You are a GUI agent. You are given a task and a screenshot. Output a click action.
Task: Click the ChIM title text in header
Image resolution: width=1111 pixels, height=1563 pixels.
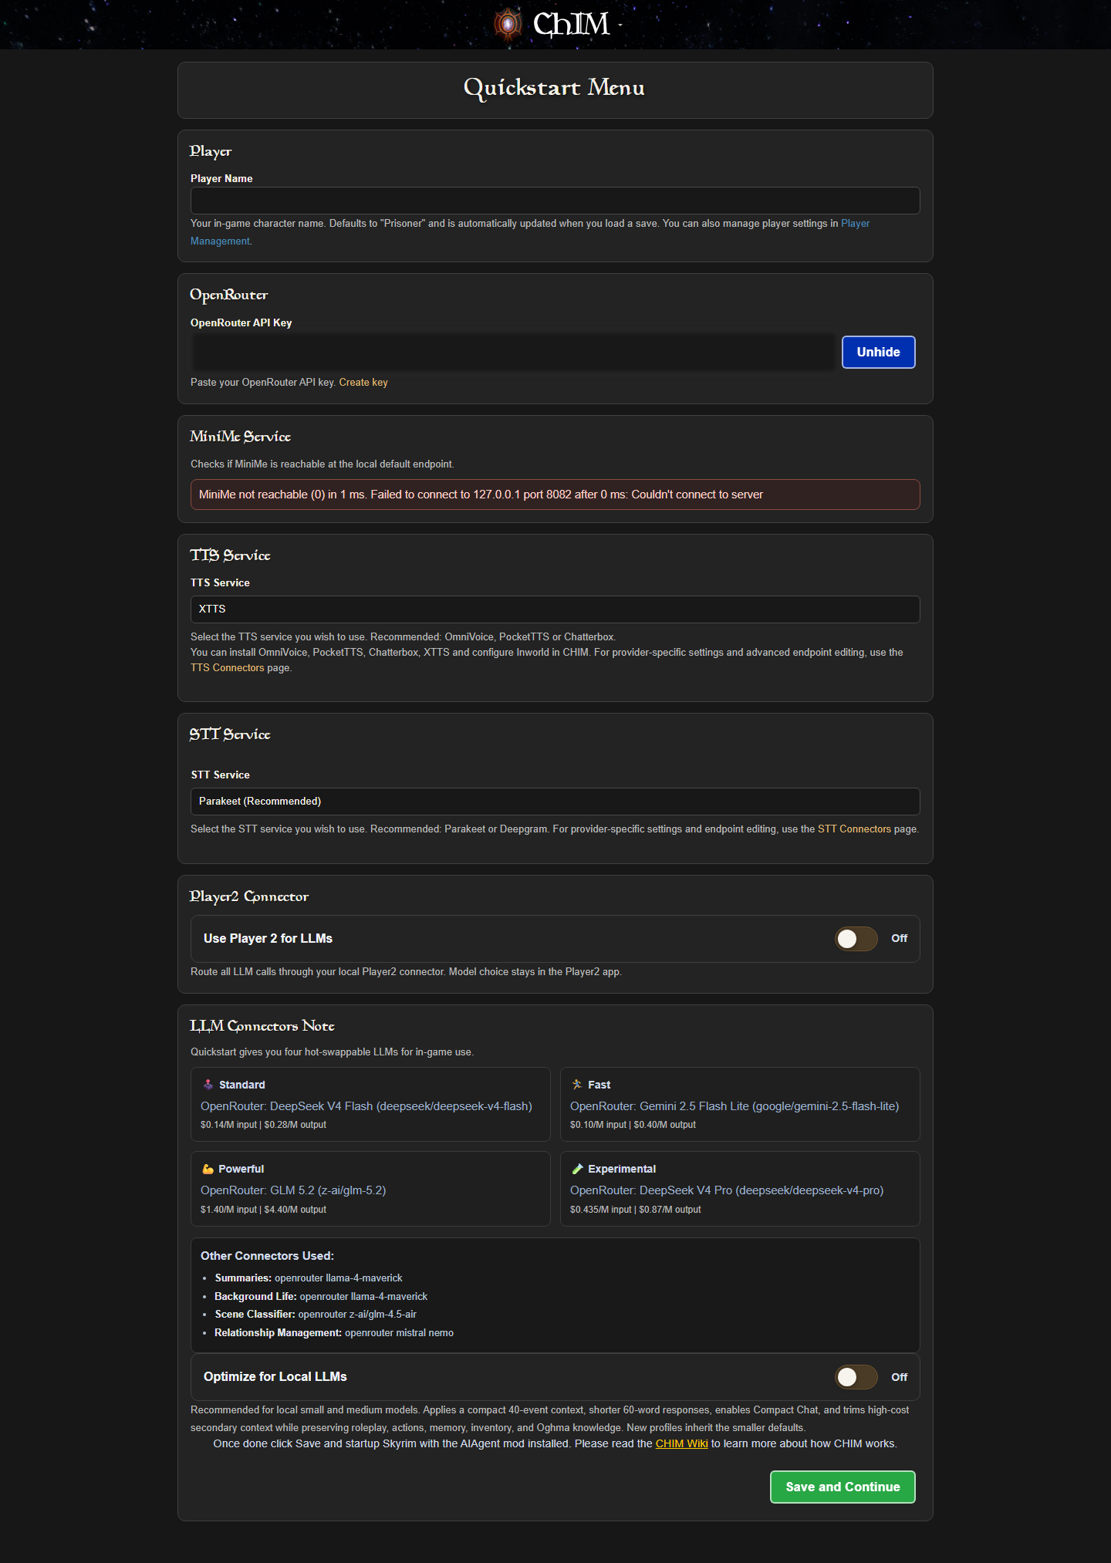571,24
